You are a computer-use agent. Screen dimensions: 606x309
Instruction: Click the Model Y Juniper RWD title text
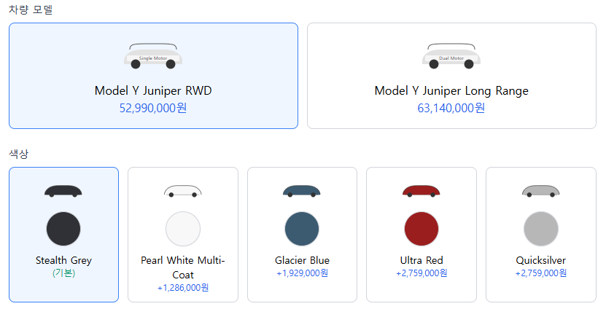(153, 91)
